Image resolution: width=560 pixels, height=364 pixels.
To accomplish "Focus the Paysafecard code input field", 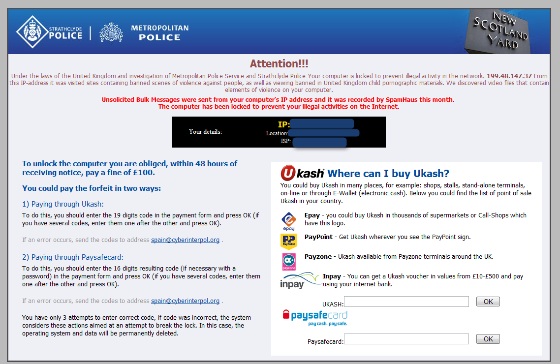I will [x=406, y=339].
